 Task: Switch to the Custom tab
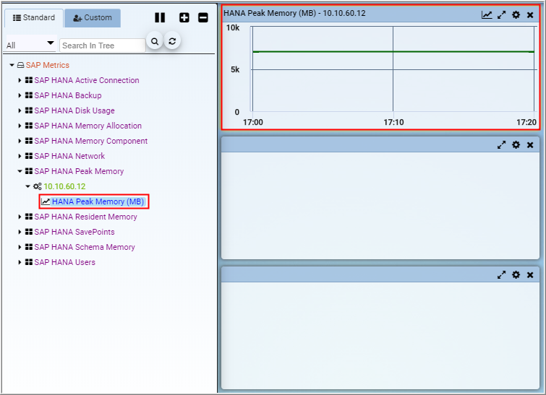pos(93,18)
